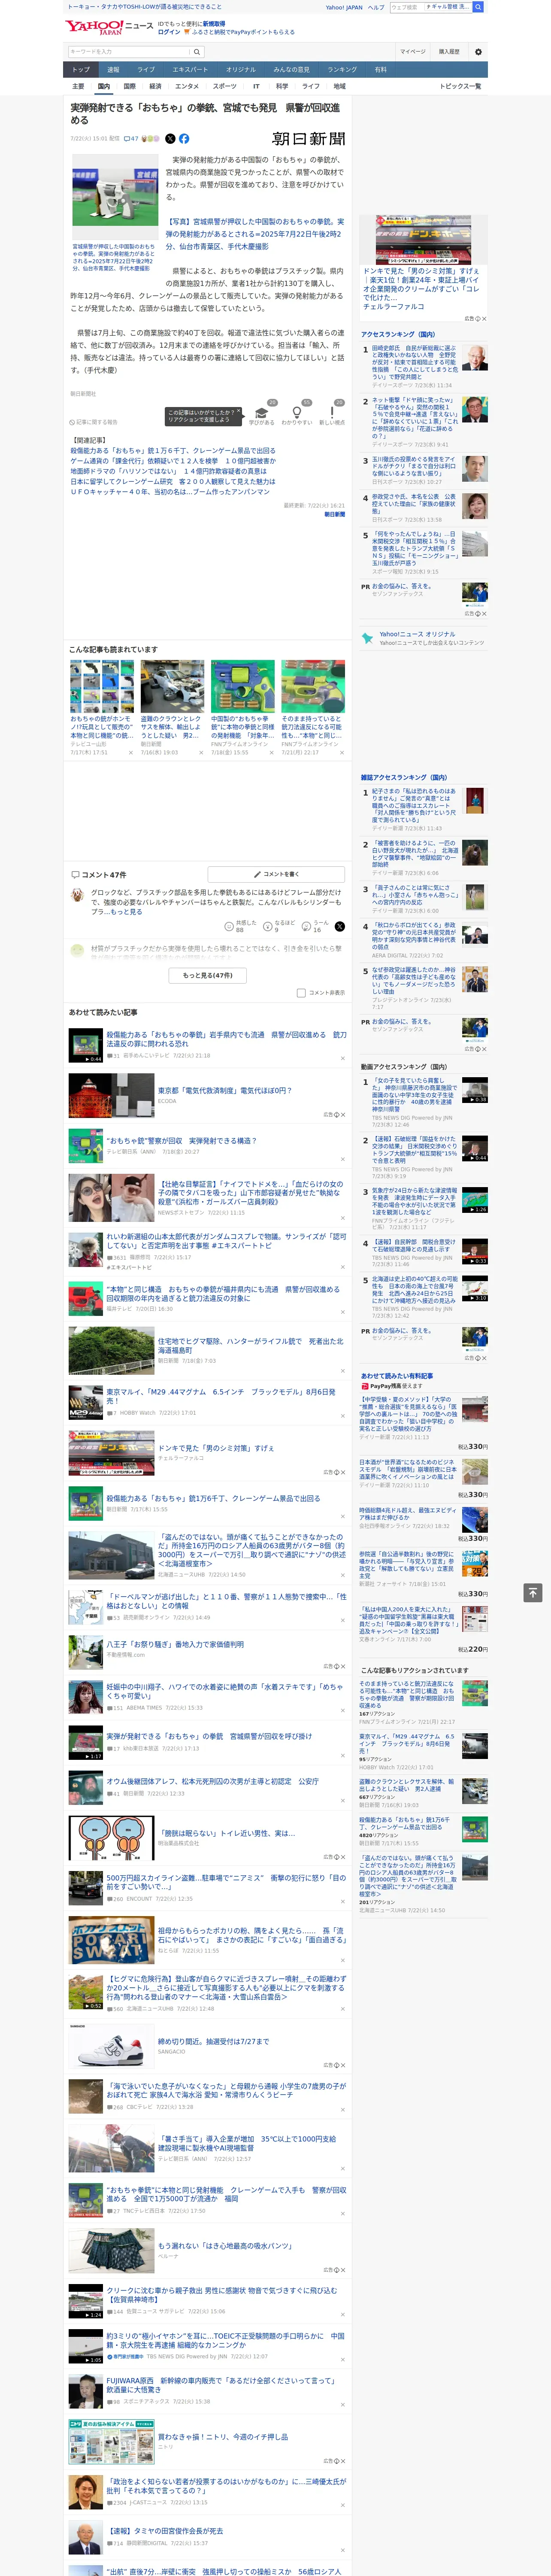Open the トップ navigation tab
This screenshot has height=2576, width=551.
pyautogui.click(x=81, y=70)
